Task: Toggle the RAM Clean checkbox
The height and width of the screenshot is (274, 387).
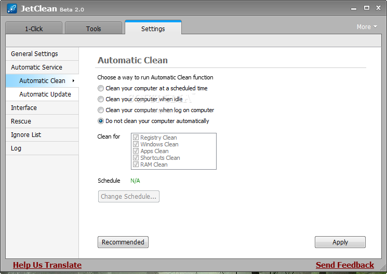Action: click(136, 165)
